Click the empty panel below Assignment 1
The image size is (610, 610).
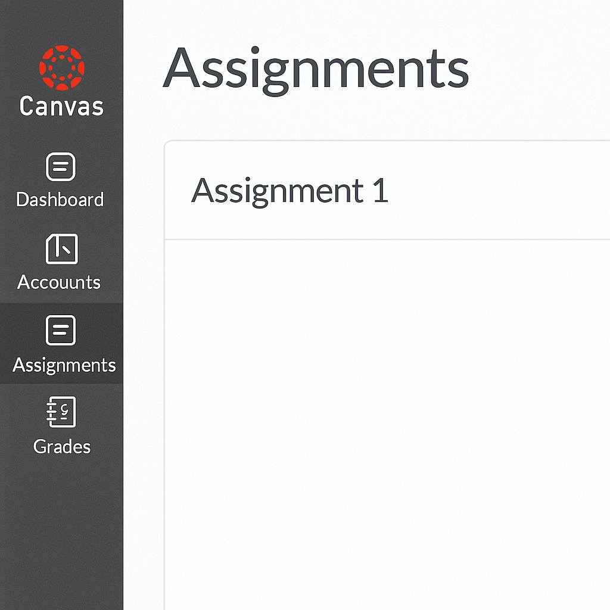coord(387,417)
